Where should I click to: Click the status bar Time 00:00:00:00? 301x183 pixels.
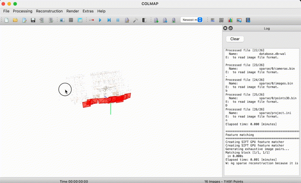pos(74,181)
